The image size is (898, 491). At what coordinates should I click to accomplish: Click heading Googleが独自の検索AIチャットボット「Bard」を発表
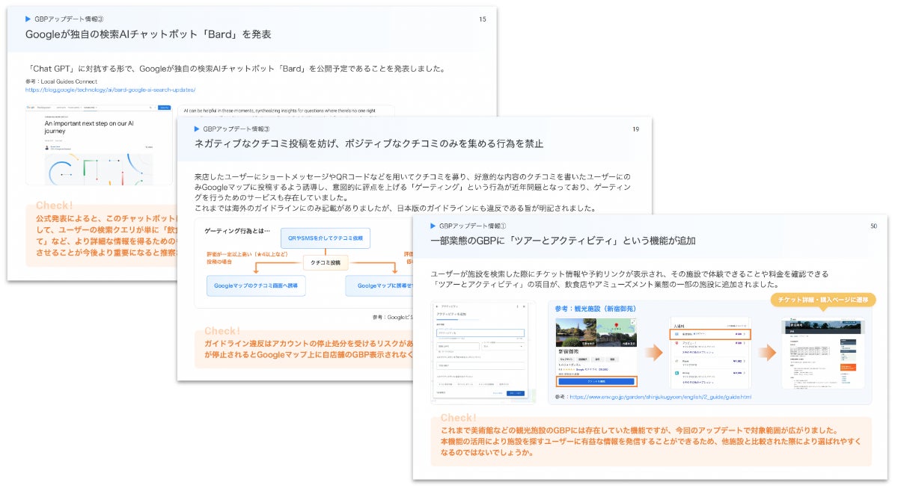[148, 34]
